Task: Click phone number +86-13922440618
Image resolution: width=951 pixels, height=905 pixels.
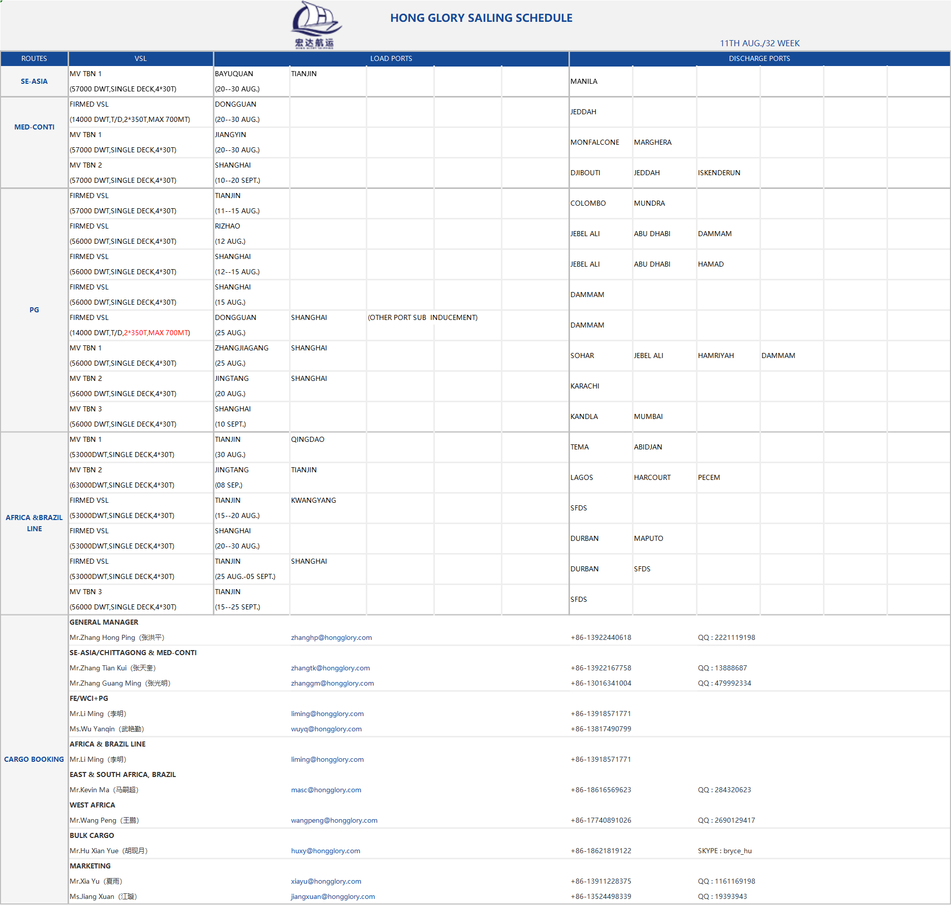Action: 600,637
